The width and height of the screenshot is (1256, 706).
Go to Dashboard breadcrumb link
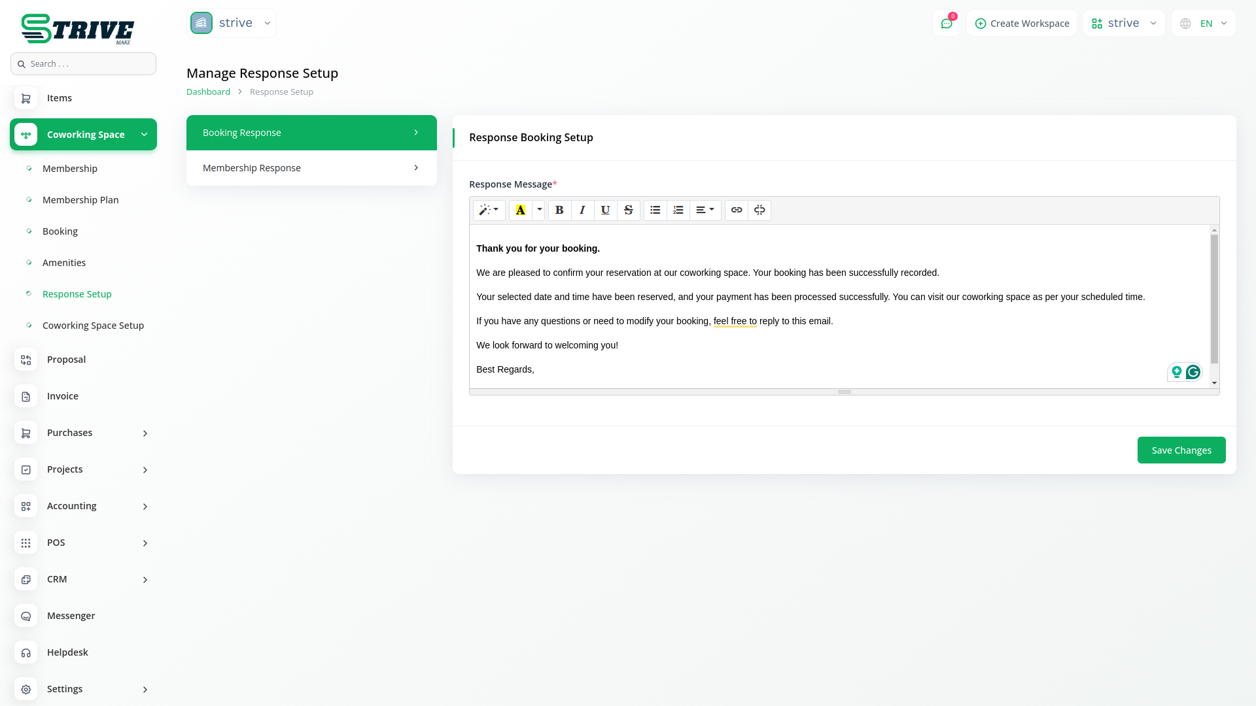(208, 92)
